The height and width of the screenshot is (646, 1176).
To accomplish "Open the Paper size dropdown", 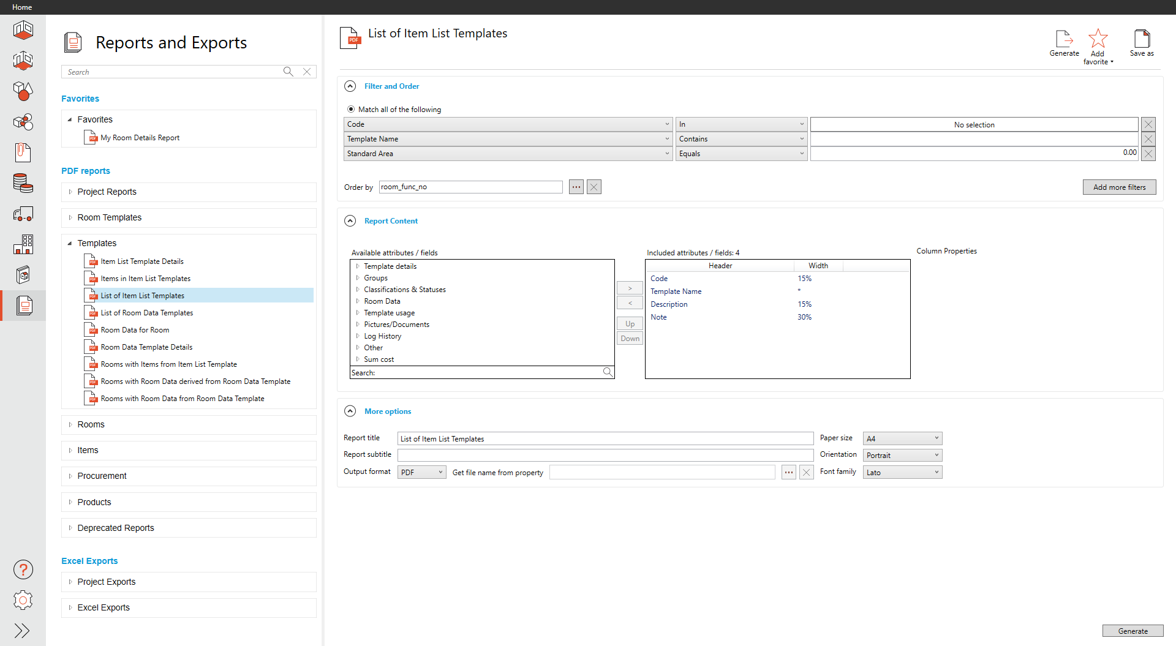I will (x=902, y=438).
